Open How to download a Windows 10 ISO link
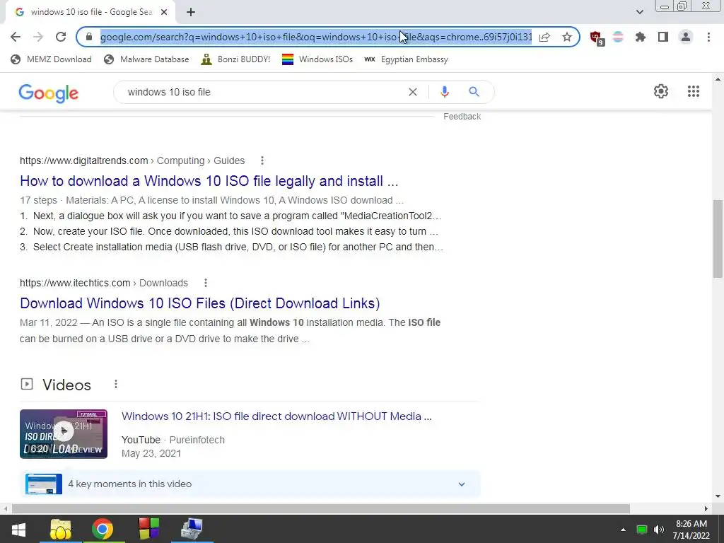 pos(209,181)
